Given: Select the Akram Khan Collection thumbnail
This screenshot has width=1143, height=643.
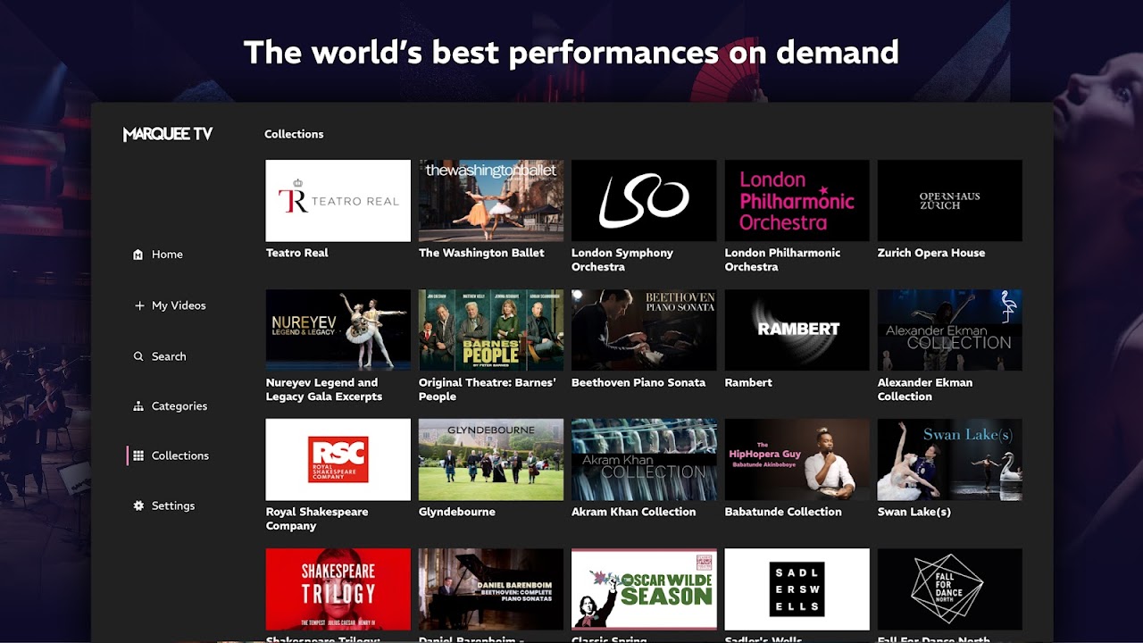Looking at the screenshot, I should click(644, 460).
